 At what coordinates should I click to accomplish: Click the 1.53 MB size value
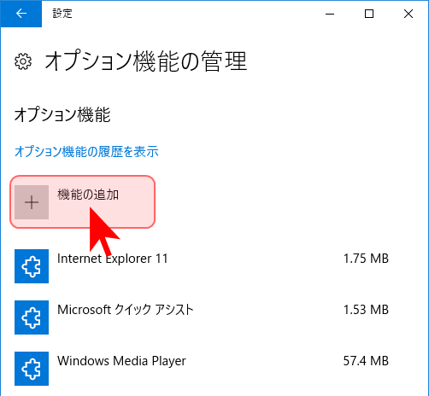(366, 310)
